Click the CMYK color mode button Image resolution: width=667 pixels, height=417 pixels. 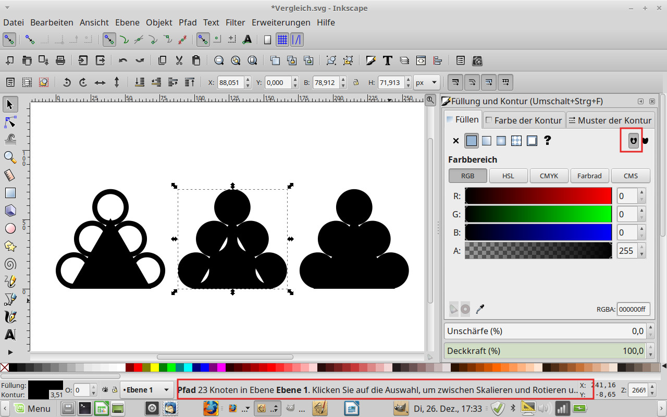(549, 176)
